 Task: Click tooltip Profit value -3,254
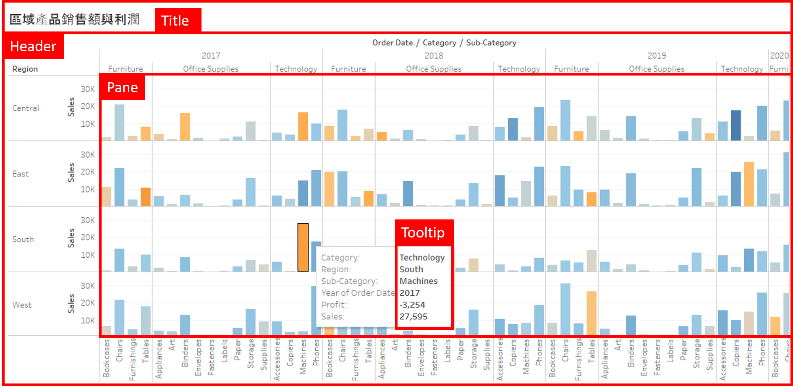coord(412,305)
